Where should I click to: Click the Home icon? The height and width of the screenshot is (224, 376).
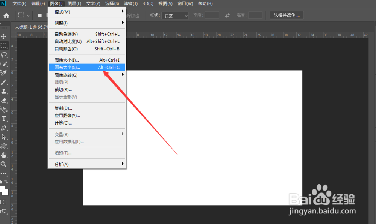[x=6, y=15]
